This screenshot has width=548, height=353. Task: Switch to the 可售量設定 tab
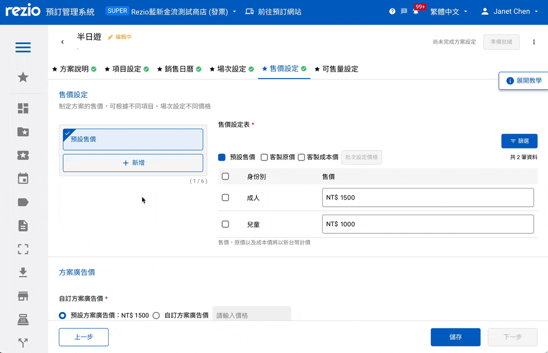[337, 69]
